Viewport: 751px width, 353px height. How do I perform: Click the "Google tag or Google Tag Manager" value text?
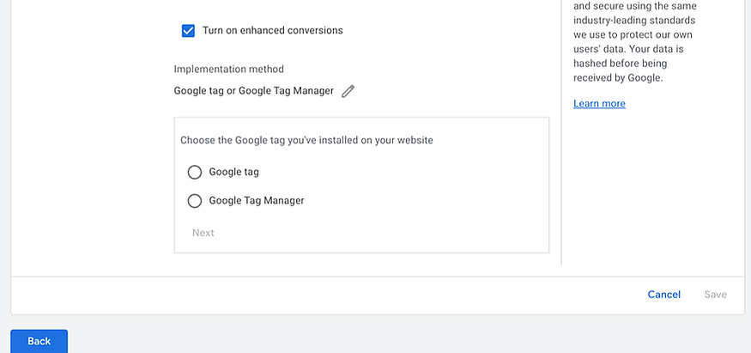(x=254, y=91)
